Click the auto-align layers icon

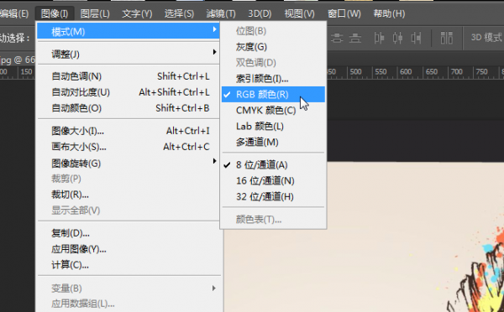(x=447, y=38)
